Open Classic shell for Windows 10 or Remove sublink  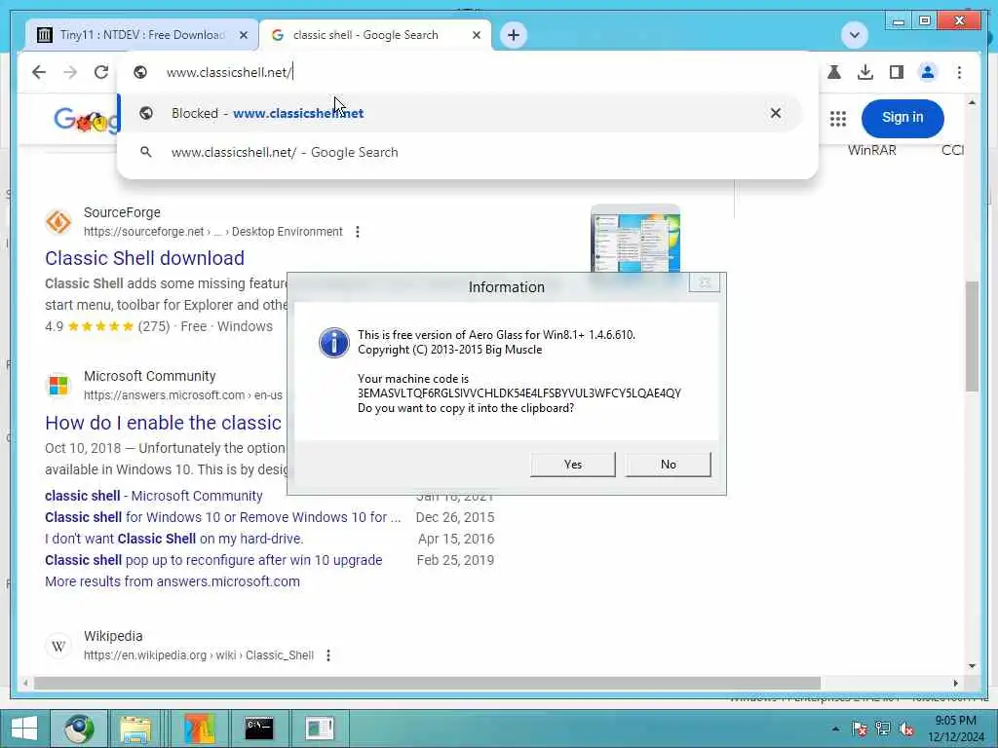pos(223,517)
